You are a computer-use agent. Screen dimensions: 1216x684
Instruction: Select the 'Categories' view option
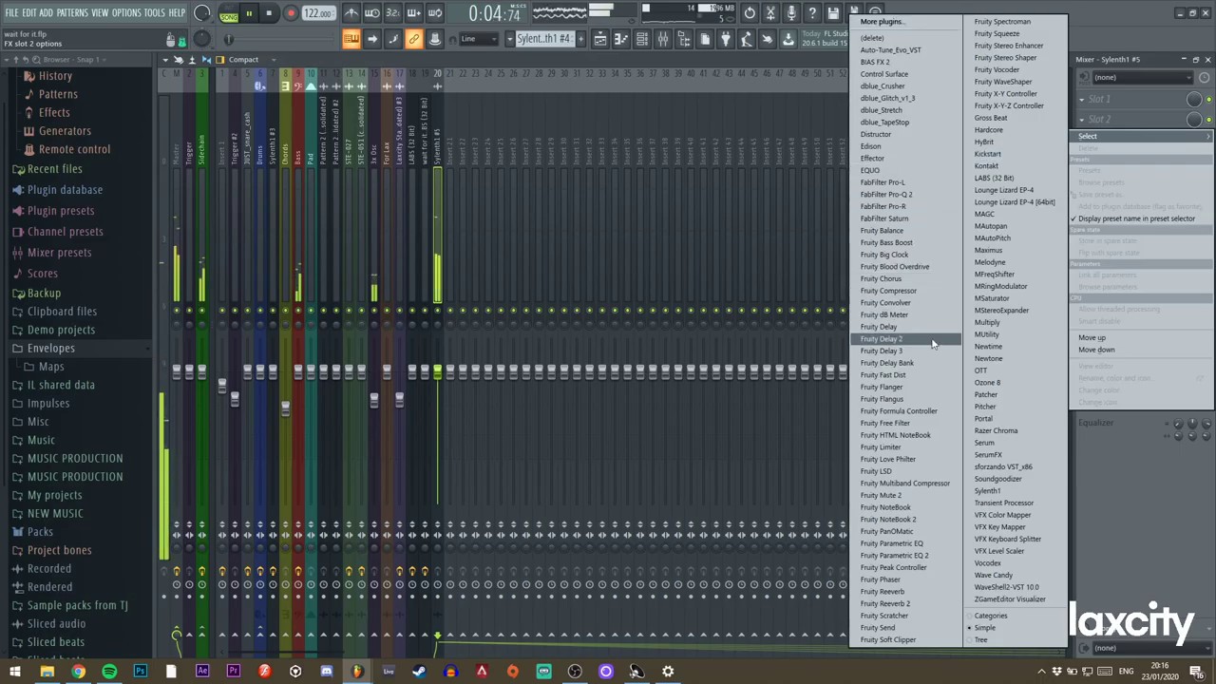[x=1015, y=616]
